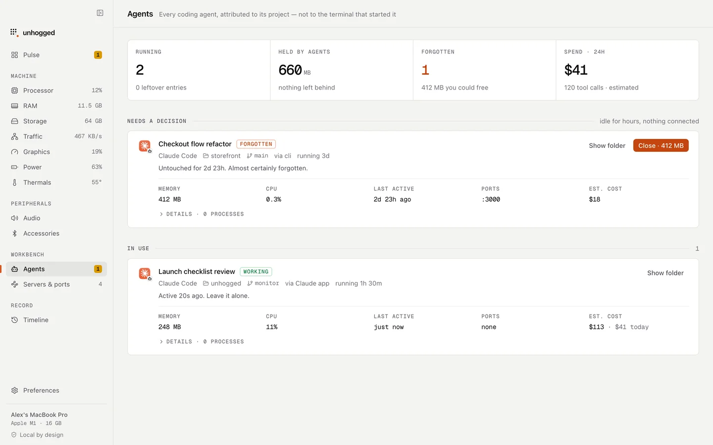Screen dimensions: 713x445
Task: Click the Agents page title heading
Action: [x=140, y=14]
